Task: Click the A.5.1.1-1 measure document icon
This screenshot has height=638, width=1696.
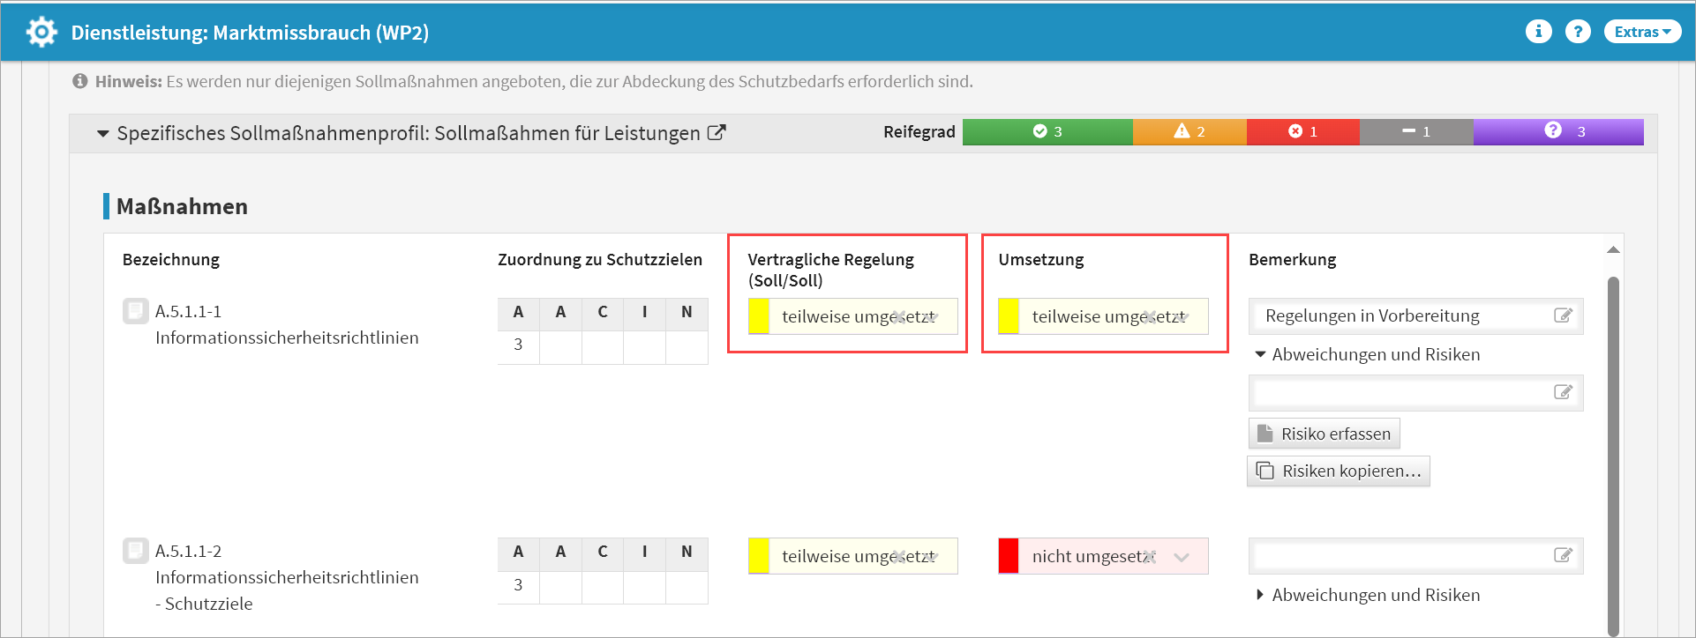Action: tap(135, 311)
